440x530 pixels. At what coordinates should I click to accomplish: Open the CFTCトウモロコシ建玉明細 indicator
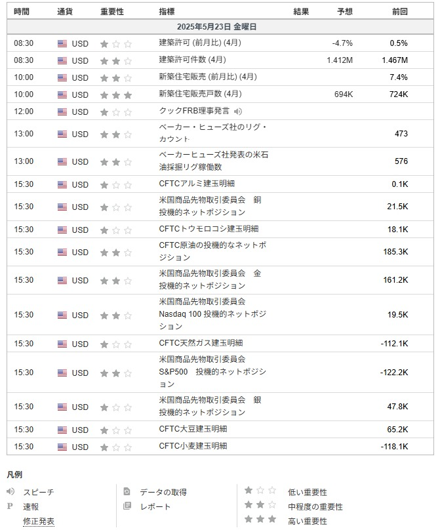pos(209,229)
